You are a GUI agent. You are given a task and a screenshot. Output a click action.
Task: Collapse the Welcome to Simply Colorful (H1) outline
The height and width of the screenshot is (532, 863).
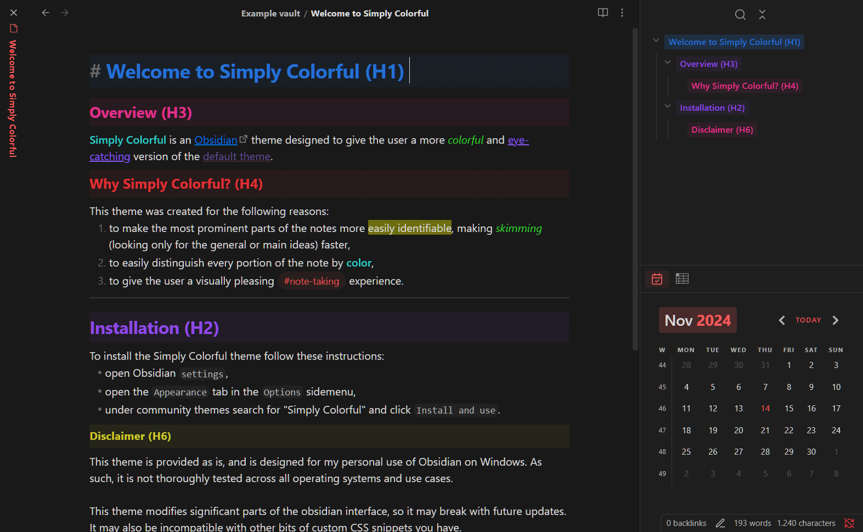(x=656, y=40)
